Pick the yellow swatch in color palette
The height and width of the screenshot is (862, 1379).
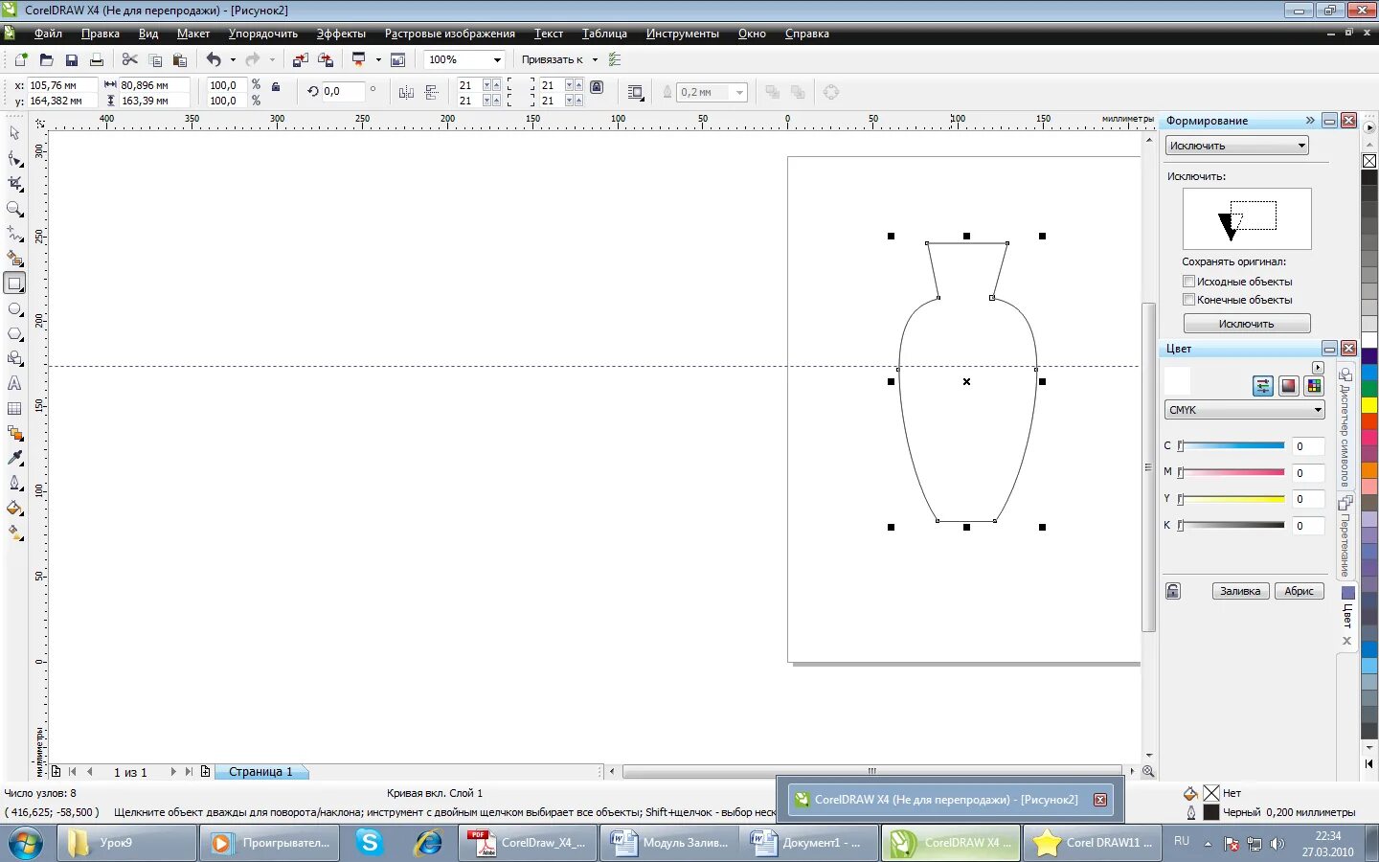coord(1369,406)
